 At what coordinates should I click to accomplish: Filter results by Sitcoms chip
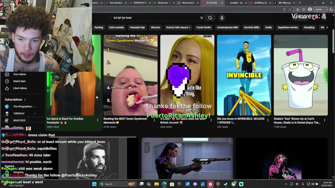click(155, 27)
